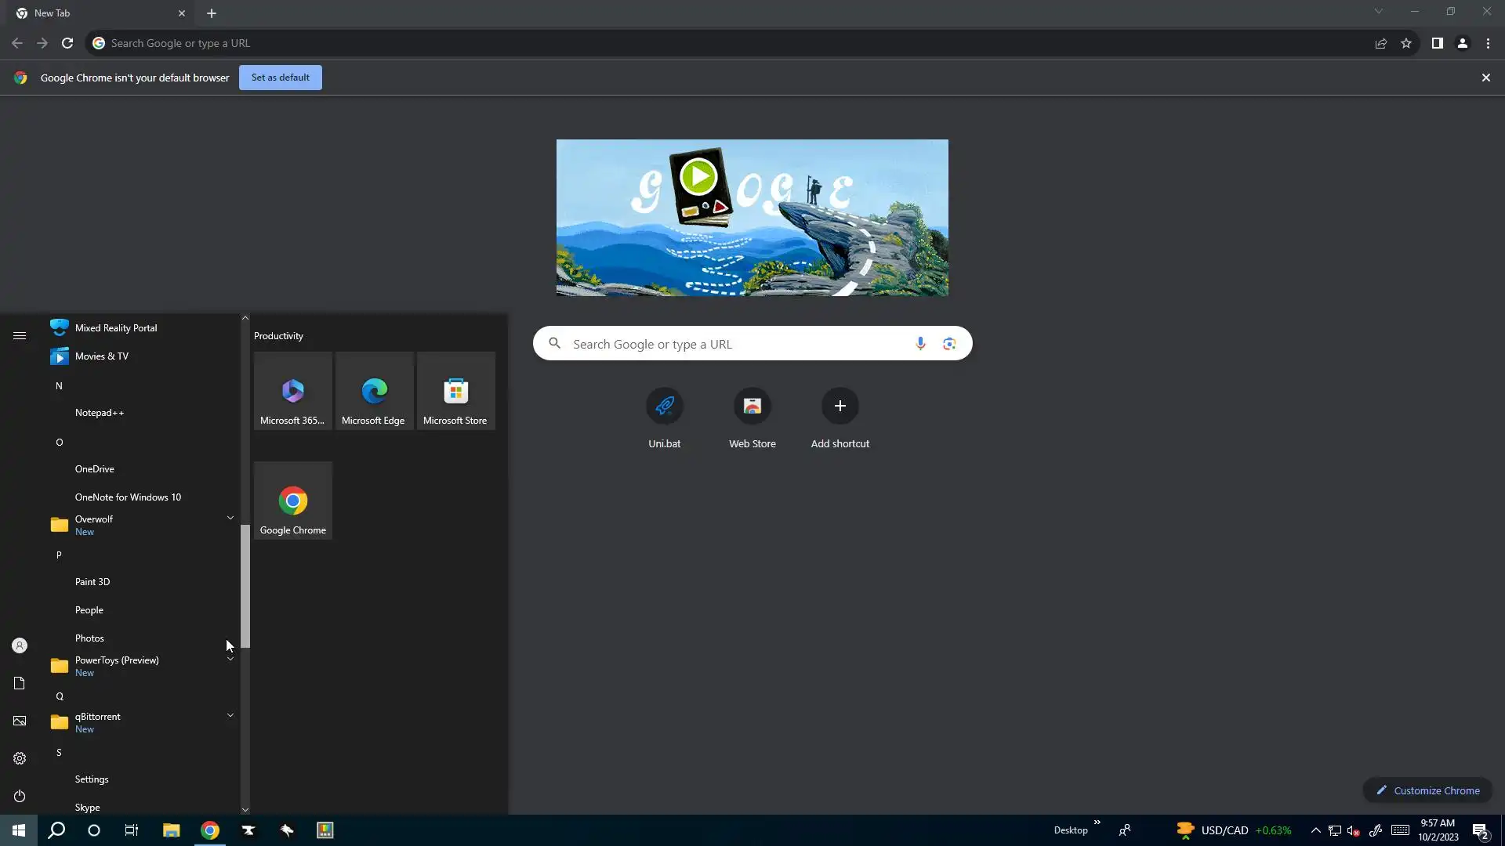Click Customize Chrome button
1505x846 pixels.
(x=1427, y=790)
